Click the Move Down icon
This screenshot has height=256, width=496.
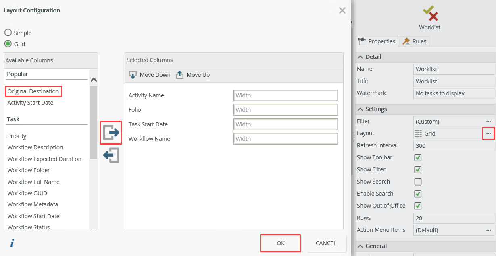(x=133, y=75)
